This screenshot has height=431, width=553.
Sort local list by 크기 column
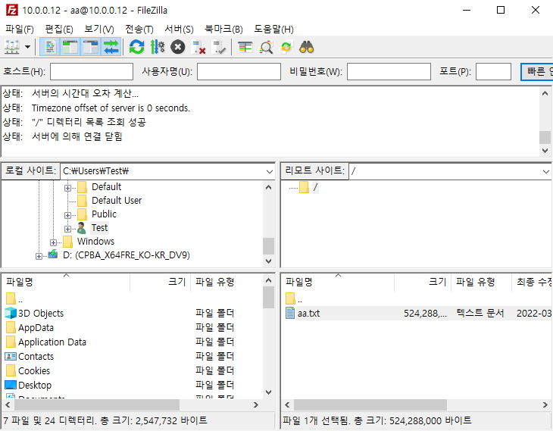coord(161,282)
